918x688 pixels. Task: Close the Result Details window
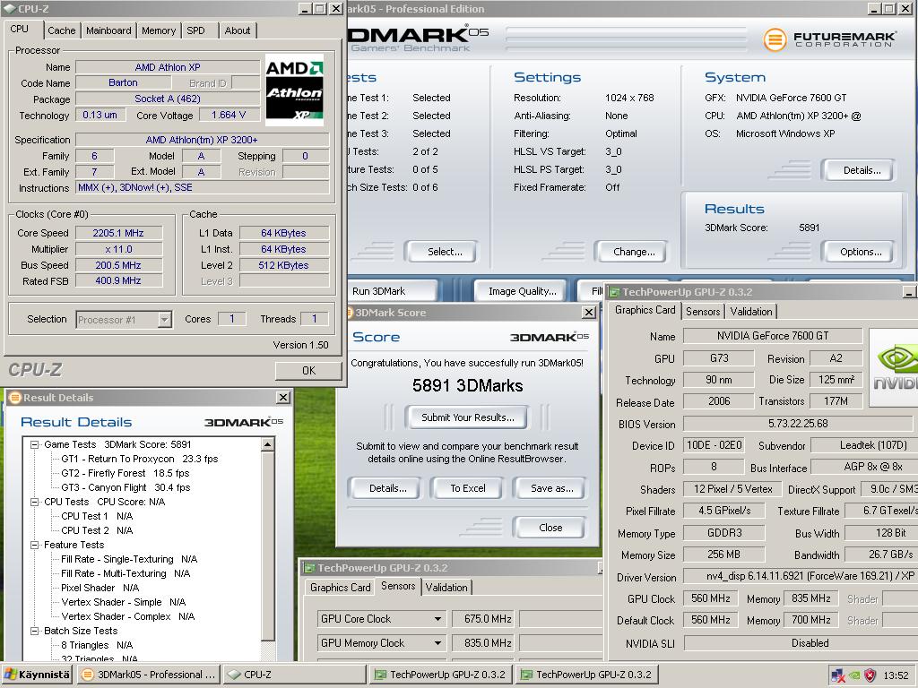[x=283, y=397]
